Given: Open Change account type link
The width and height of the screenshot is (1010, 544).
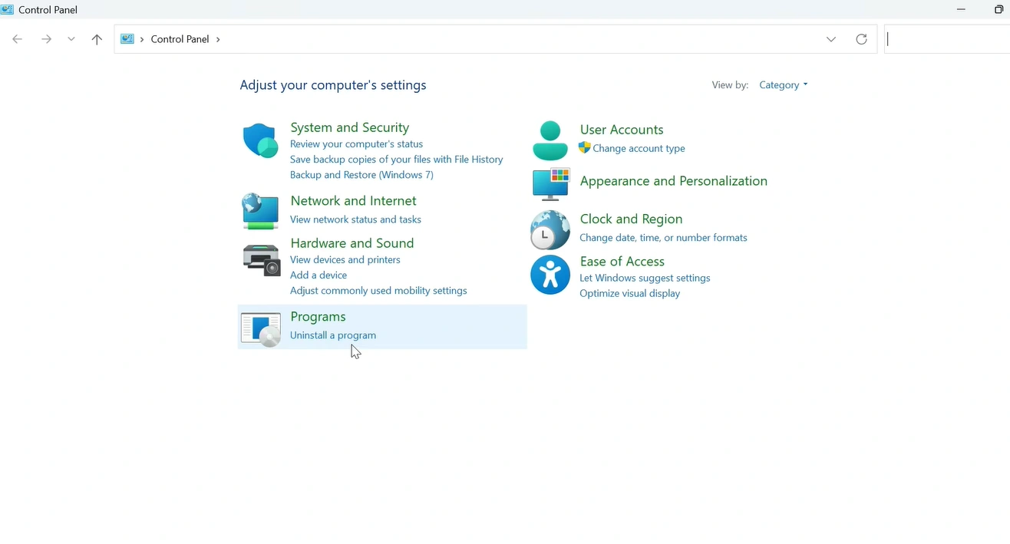Looking at the screenshot, I should [639, 149].
